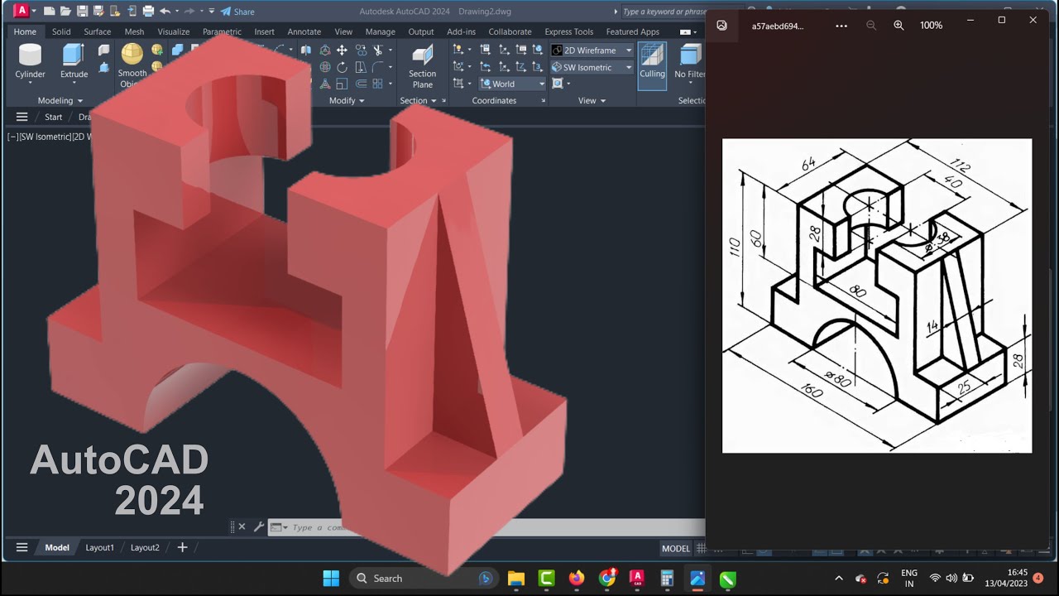Expand the View panel
Viewport: 1059px width, 596px height.
(x=592, y=100)
